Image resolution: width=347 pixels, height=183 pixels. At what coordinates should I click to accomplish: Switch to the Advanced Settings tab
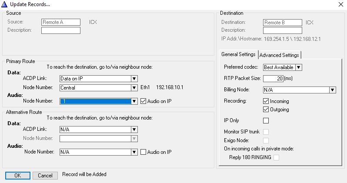pos(279,55)
